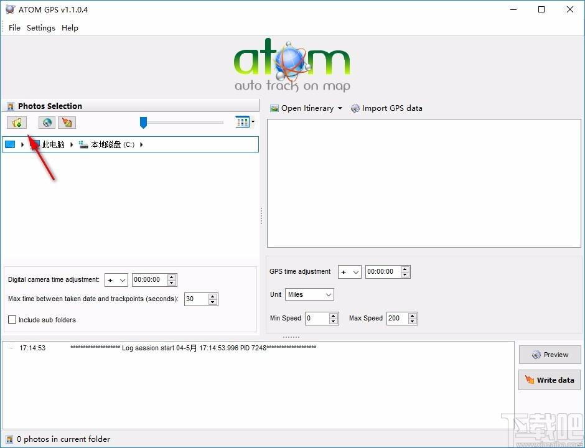Image resolution: width=585 pixels, height=448 pixels.
Task: Expand path arrow after desktop icon
Action: point(22,144)
